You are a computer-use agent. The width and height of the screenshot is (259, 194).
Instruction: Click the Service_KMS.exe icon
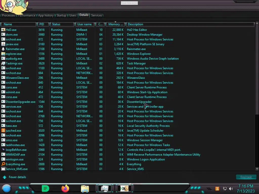3,169
